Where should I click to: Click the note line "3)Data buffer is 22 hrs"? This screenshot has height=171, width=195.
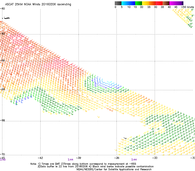pos(95,167)
